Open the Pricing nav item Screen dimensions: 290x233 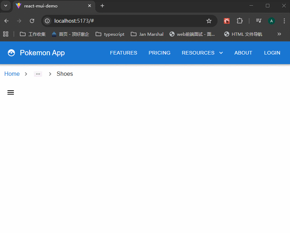[159, 53]
